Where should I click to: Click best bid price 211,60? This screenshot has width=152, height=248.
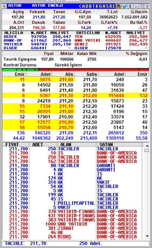click(66, 80)
